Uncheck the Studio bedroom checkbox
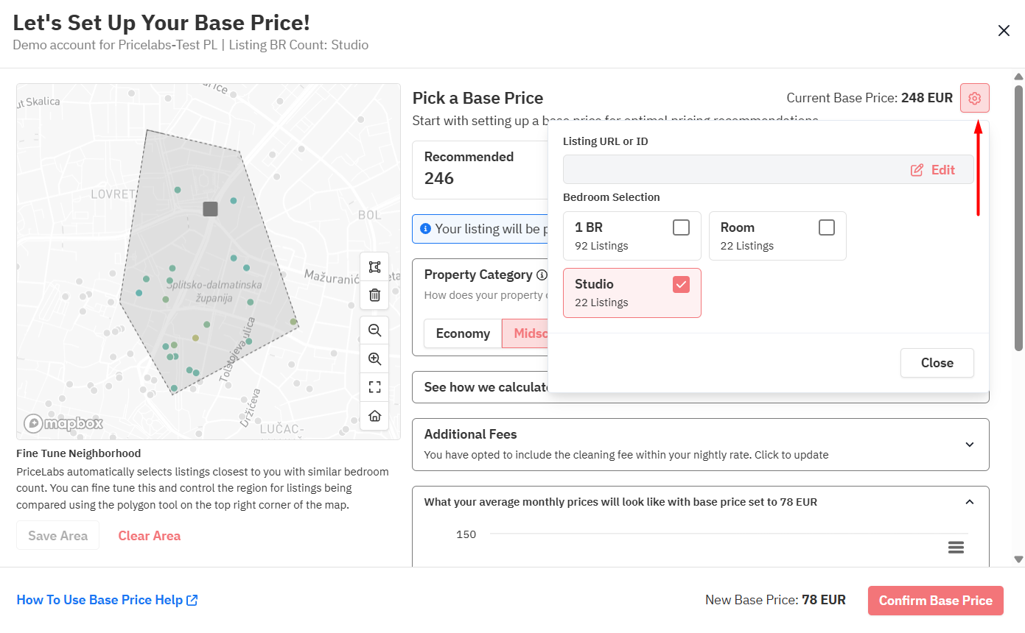The image size is (1025, 633). pyautogui.click(x=681, y=284)
